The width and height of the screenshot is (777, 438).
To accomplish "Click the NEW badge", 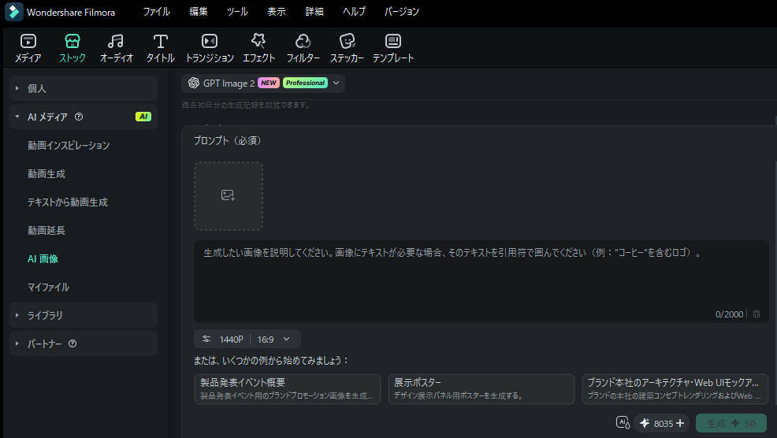I will click(x=269, y=83).
